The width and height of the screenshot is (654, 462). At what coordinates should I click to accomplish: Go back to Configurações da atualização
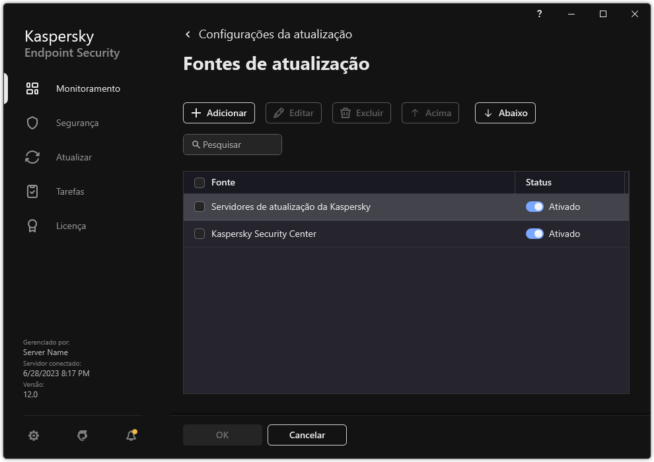[x=187, y=34]
